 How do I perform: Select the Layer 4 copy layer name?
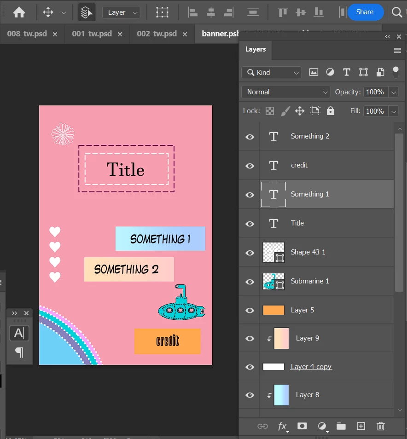point(311,366)
